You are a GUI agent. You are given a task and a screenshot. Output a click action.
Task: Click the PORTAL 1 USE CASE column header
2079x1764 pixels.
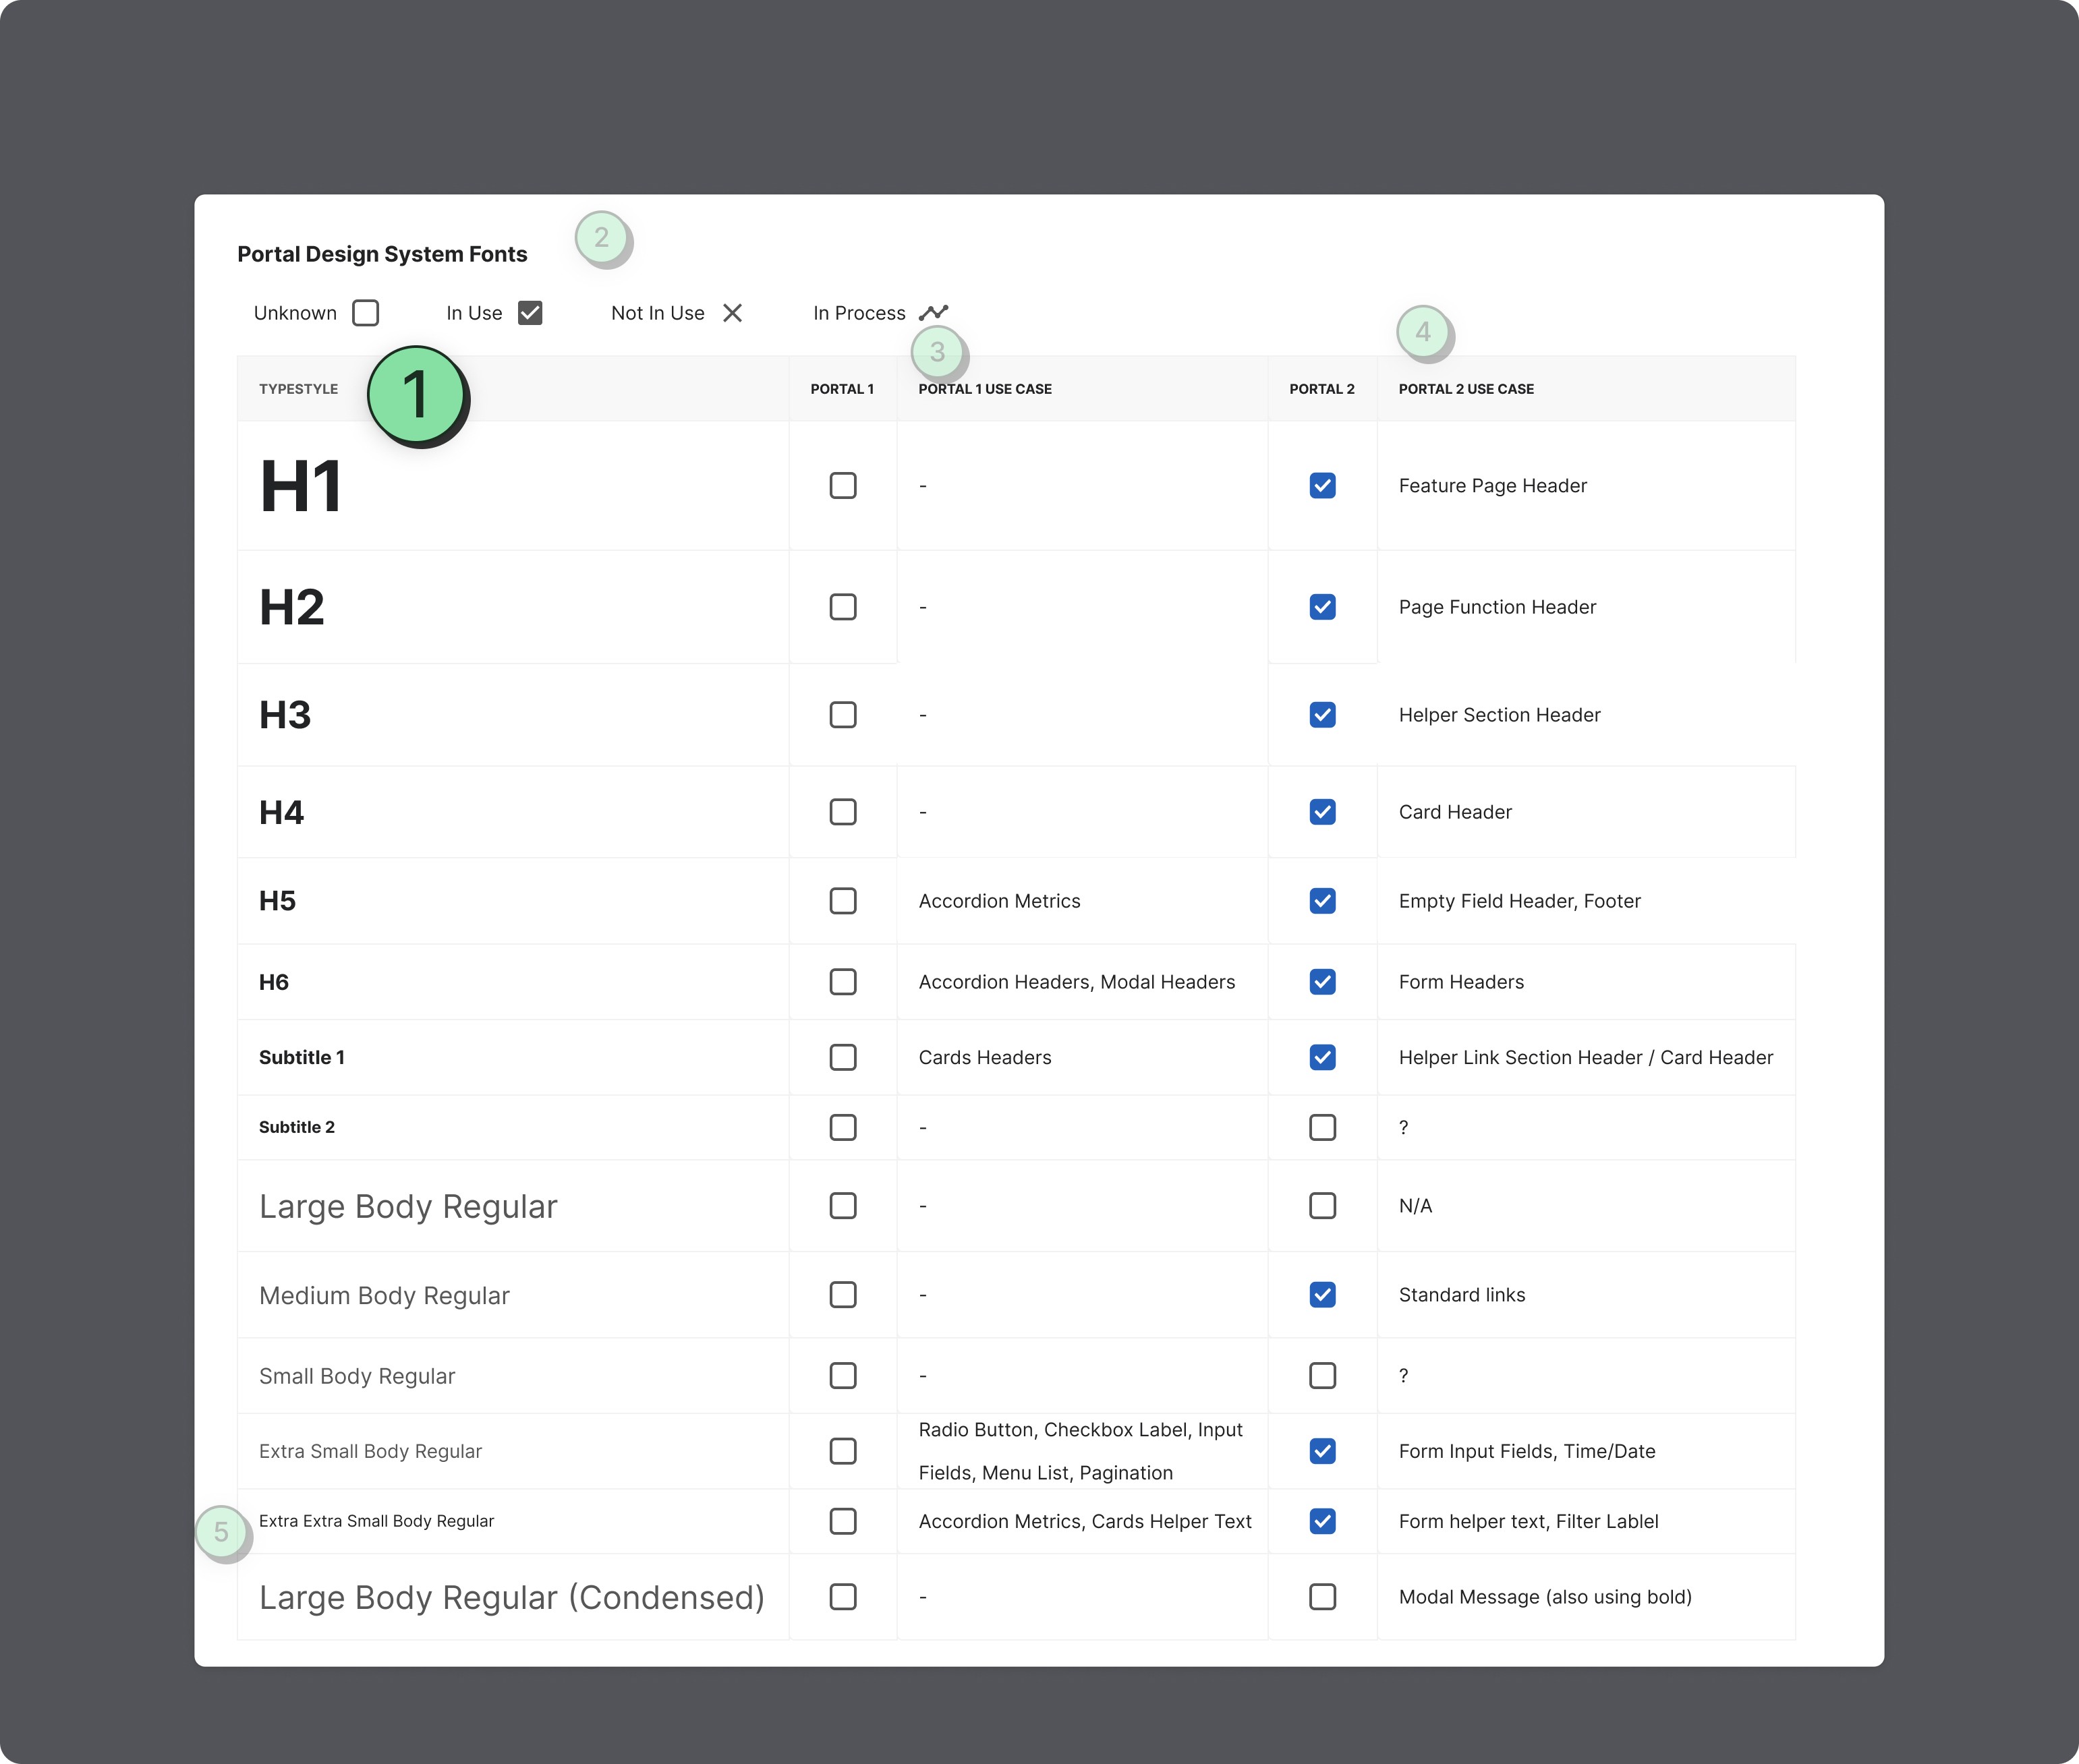(984, 389)
